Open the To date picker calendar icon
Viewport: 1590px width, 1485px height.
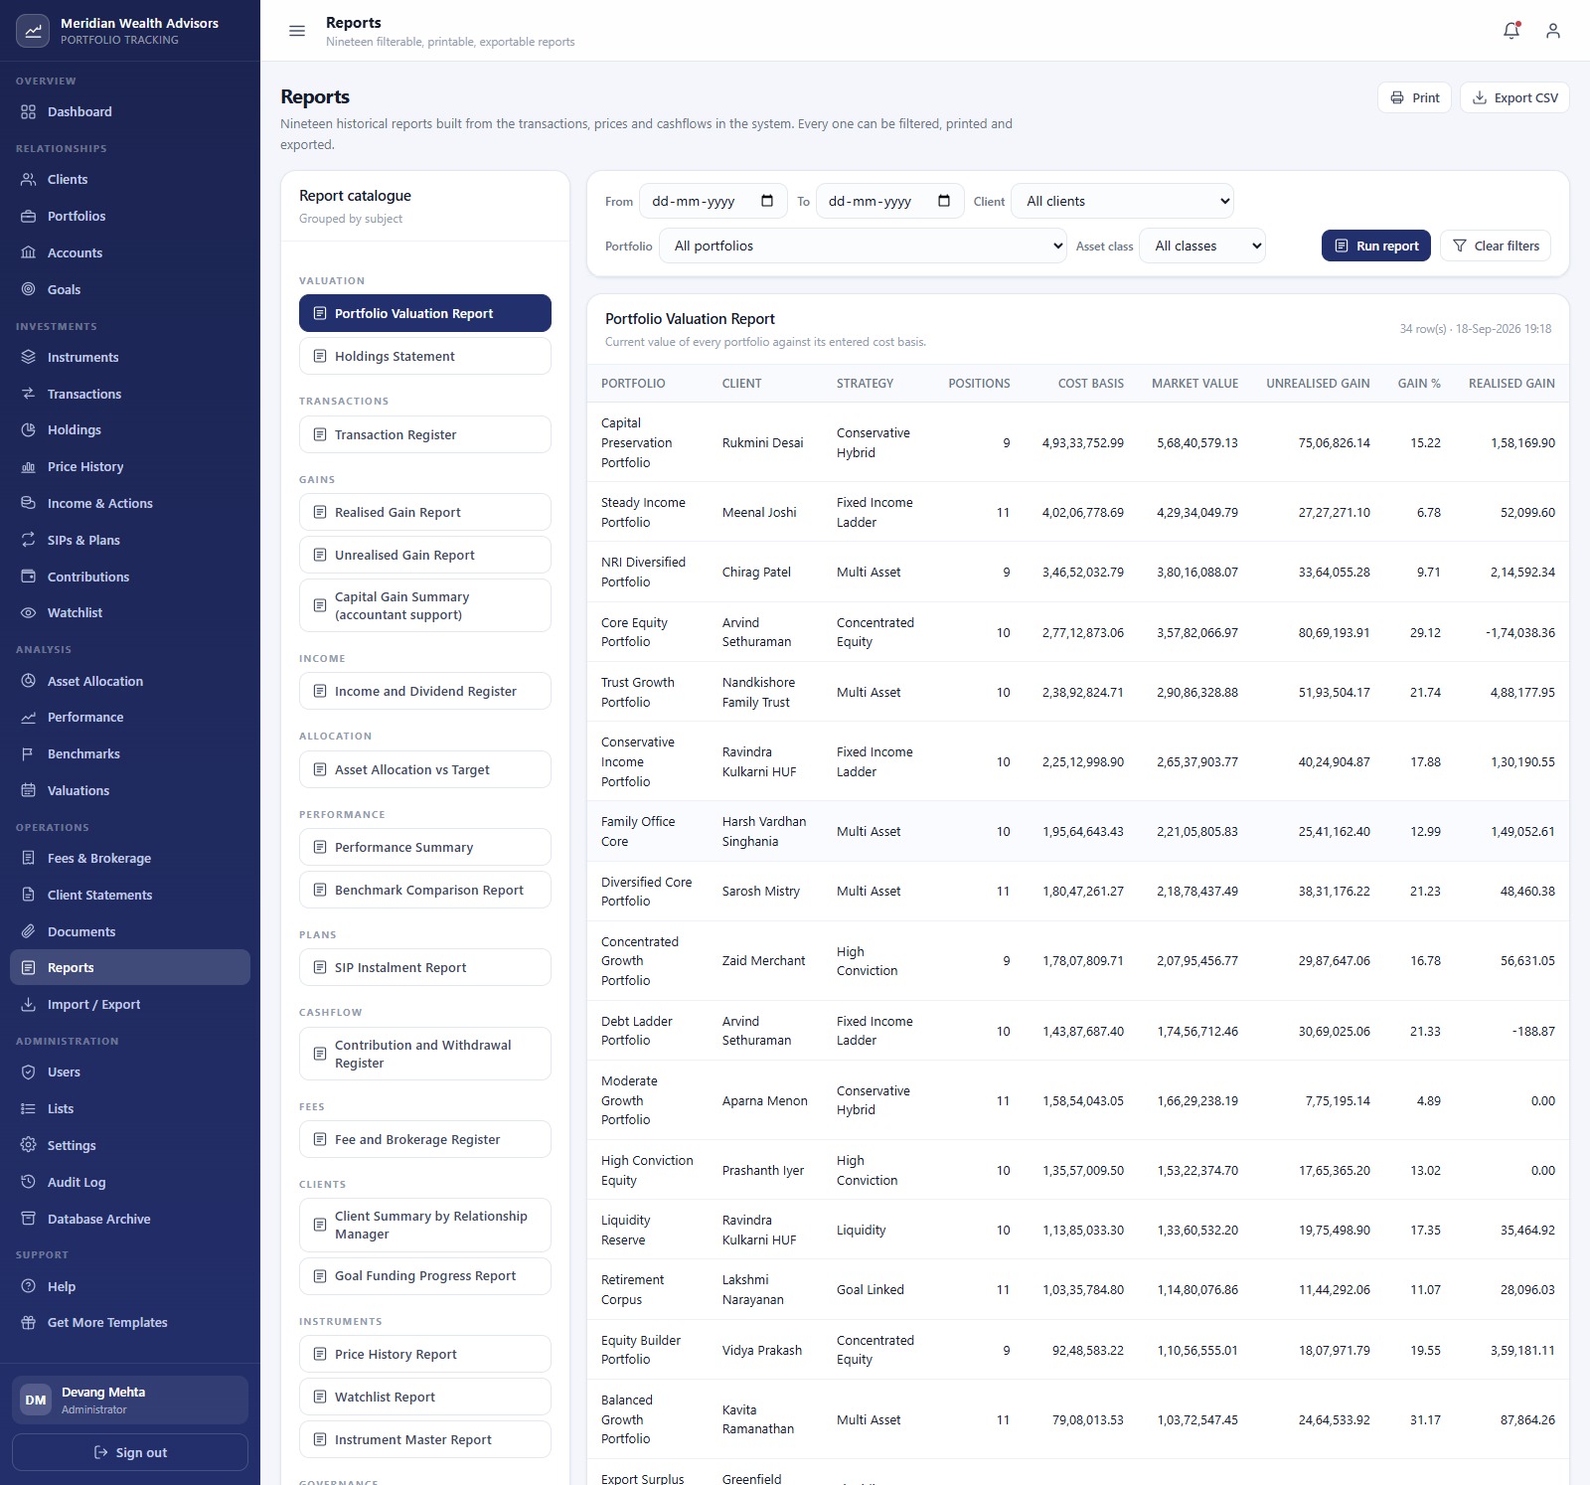click(944, 202)
